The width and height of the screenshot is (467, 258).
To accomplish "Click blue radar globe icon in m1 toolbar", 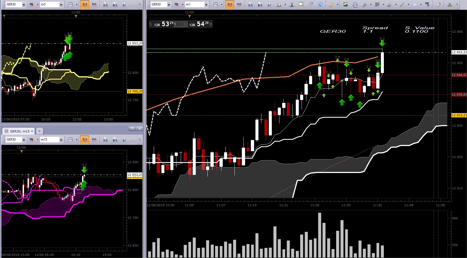I will [320, 4].
